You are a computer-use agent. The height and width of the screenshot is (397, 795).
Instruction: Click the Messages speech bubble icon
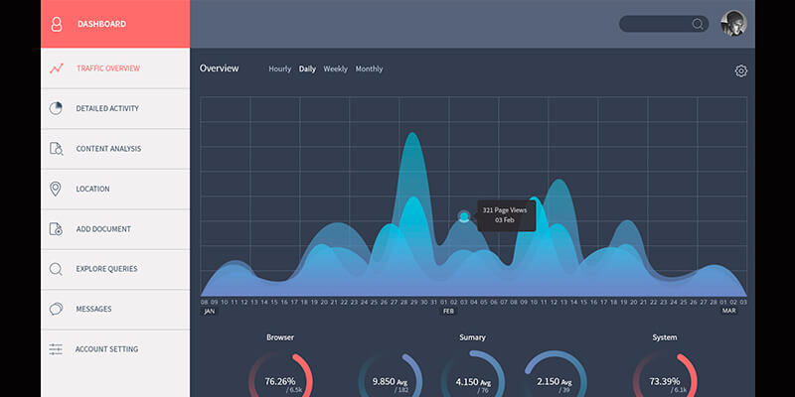pyautogui.click(x=56, y=309)
